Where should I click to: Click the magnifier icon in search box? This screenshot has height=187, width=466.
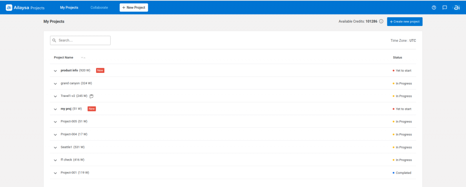click(54, 40)
